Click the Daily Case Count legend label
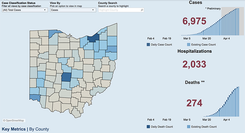The height and width of the screenshot is (133, 245). click(x=161, y=45)
